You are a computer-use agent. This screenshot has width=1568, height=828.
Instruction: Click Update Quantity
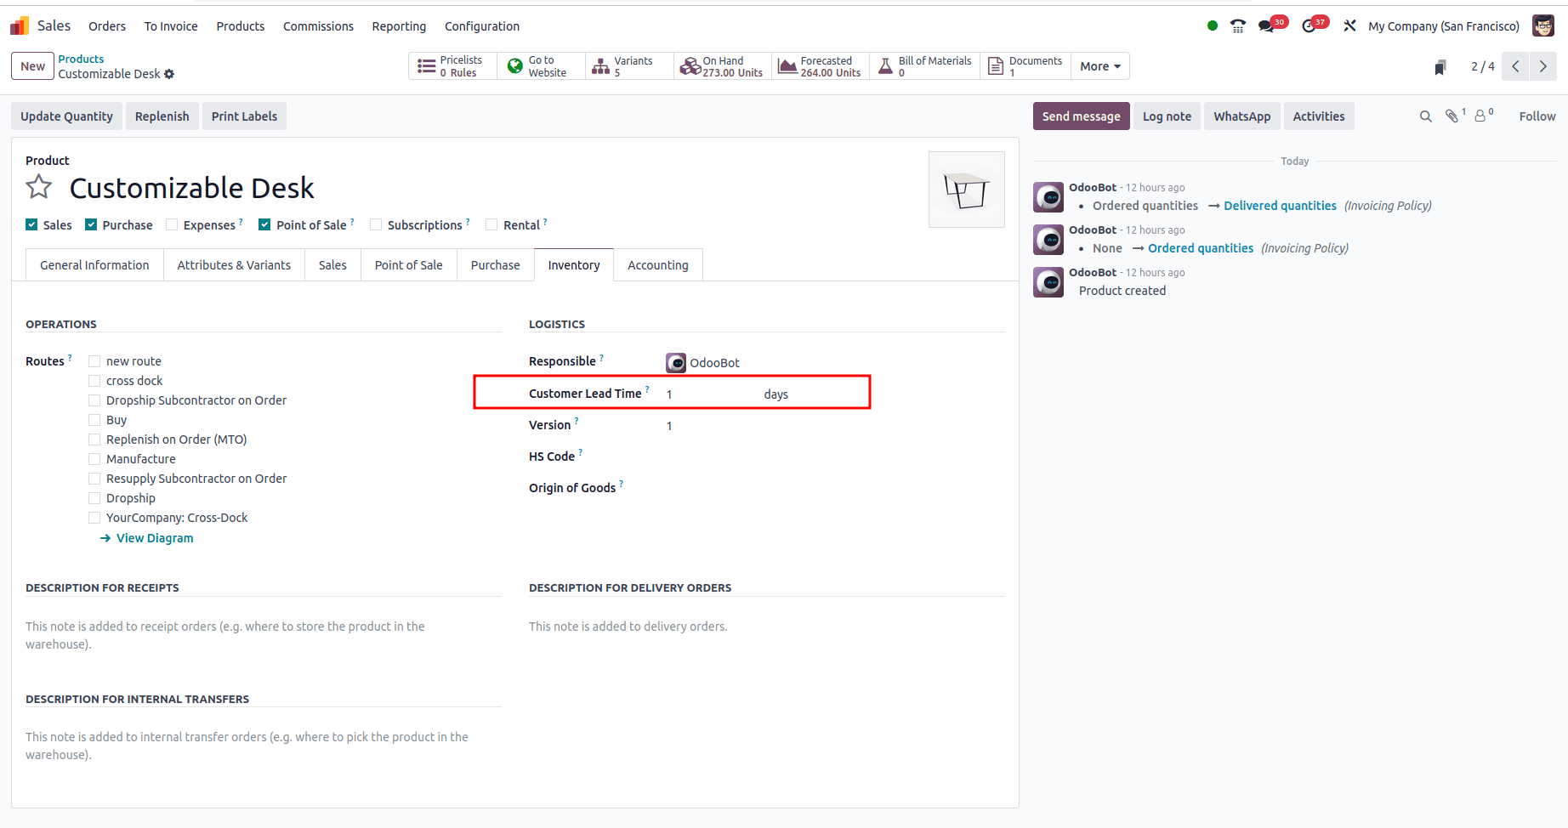pyautogui.click(x=66, y=116)
